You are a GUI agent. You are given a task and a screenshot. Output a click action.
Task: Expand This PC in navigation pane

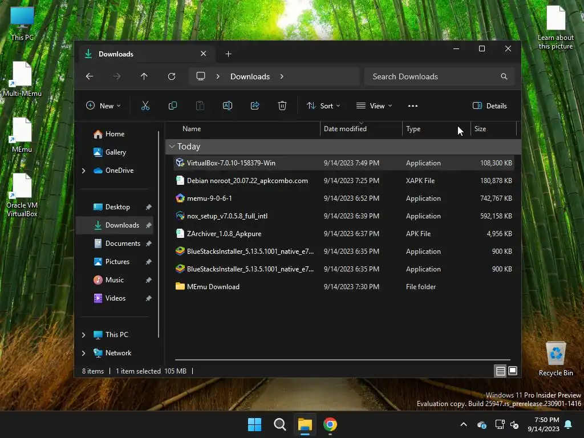click(x=83, y=335)
